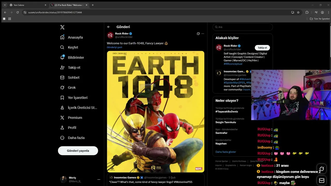Open Chrome profile icon
Image resolution: width=331 pixels, height=186 pixels.
tap(322, 12)
